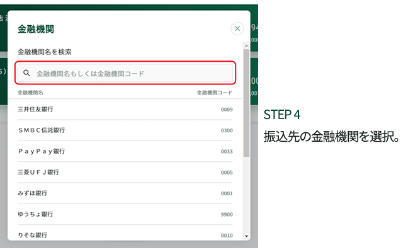This screenshot has height=252, width=408.
Task: Focus the 金融機関名もしくは金融機関コード search field
Action: coord(125,73)
